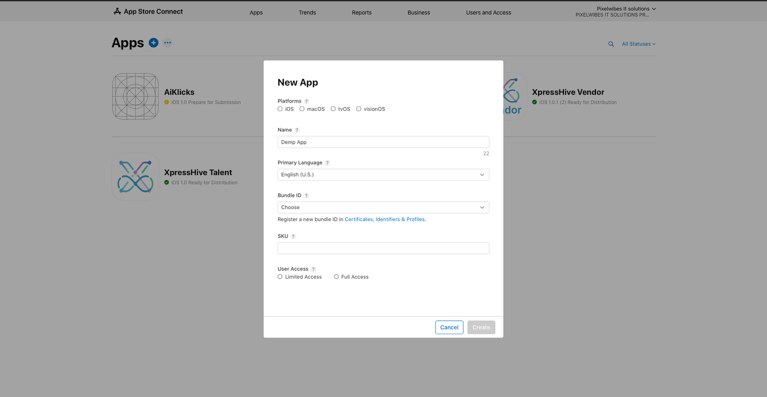Click the SKU help question mark

pos(293,236)
